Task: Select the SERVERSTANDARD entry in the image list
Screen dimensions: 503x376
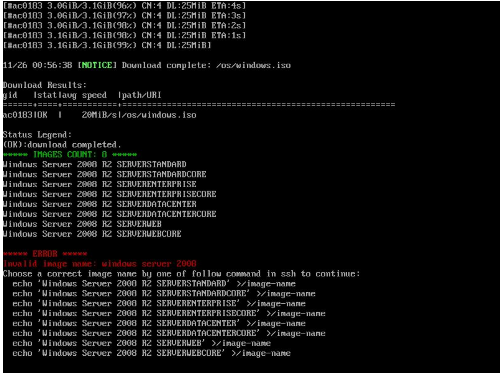Action: pos(95,165)
